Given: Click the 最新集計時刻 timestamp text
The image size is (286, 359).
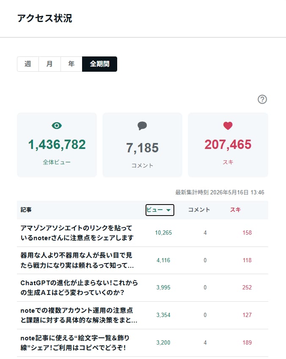Looking at the screenshot, I should pyautogui.click(x=220, y=192).
